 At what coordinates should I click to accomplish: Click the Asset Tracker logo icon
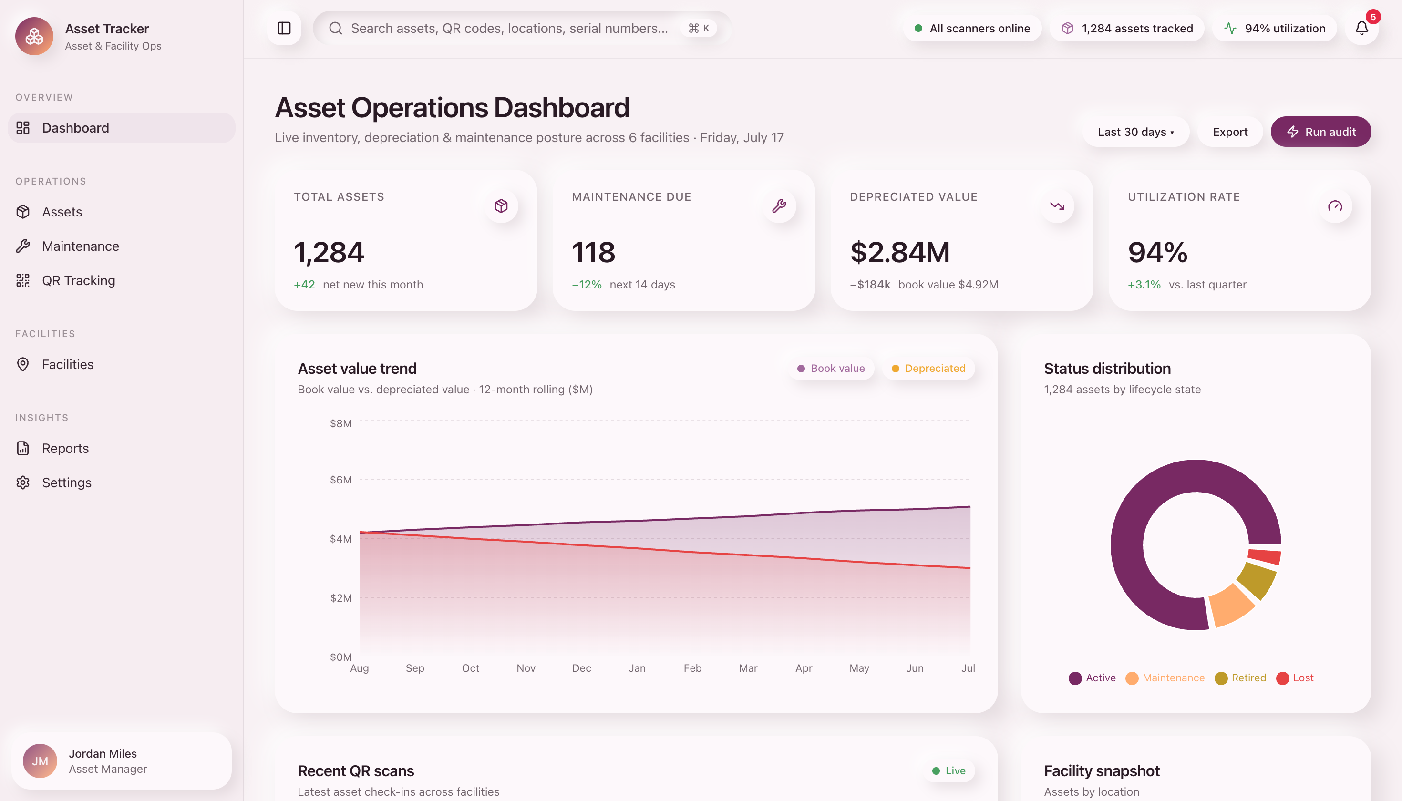coord(34,36)
